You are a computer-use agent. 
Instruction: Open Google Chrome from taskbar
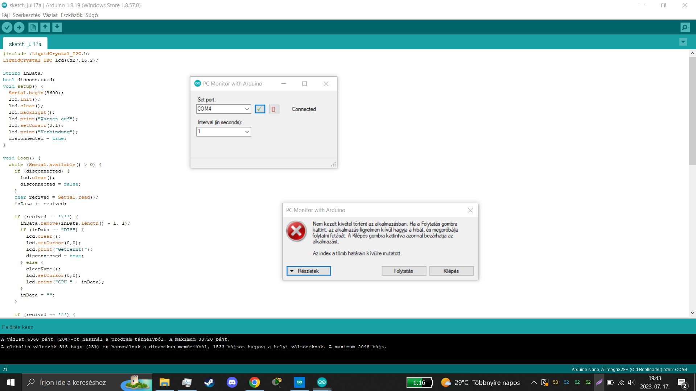[254, 382]
